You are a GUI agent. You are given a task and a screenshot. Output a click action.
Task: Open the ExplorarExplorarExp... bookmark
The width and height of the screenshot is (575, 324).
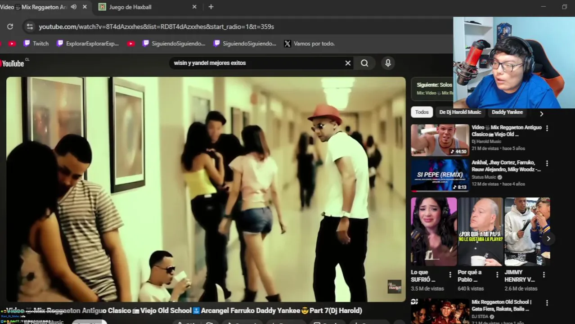pos(88,44)
